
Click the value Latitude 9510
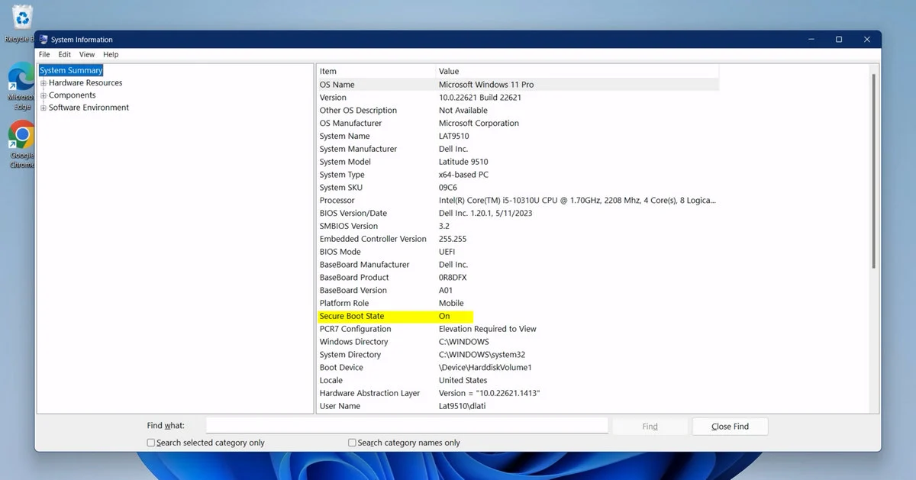(463, 162)
